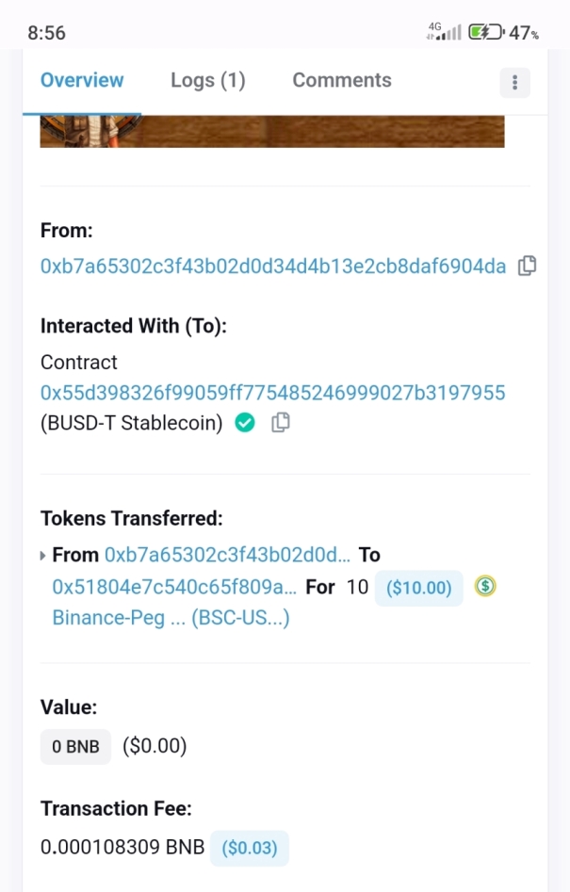Open the From address 0xb7a65302c3f4...6904da
The image size is (570, 892).
coord(272,267)
